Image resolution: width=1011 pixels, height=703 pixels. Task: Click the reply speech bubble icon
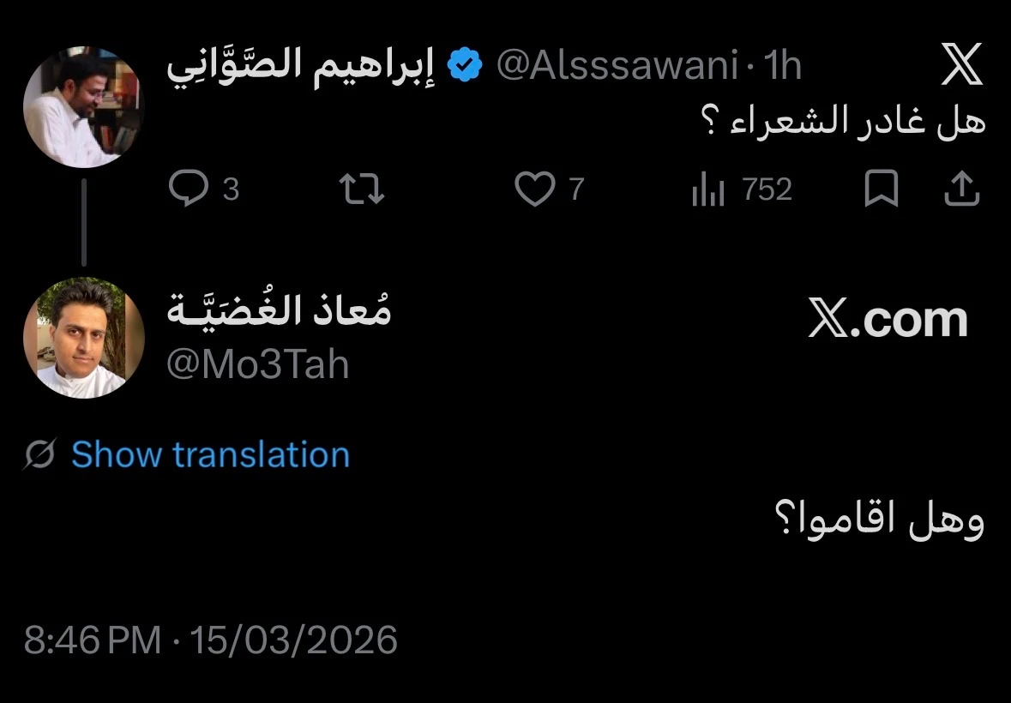point(188,189)
